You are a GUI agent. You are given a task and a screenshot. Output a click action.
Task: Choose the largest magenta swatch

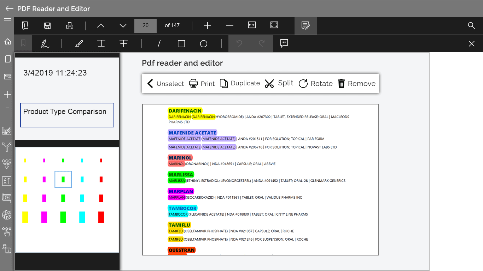(44, 217)
